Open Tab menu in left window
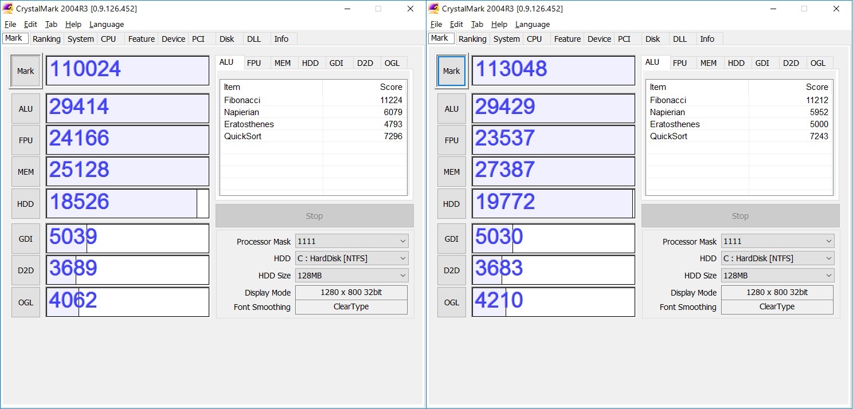The width and height of the screenshot is (853, 409). (x=51, y=24)
